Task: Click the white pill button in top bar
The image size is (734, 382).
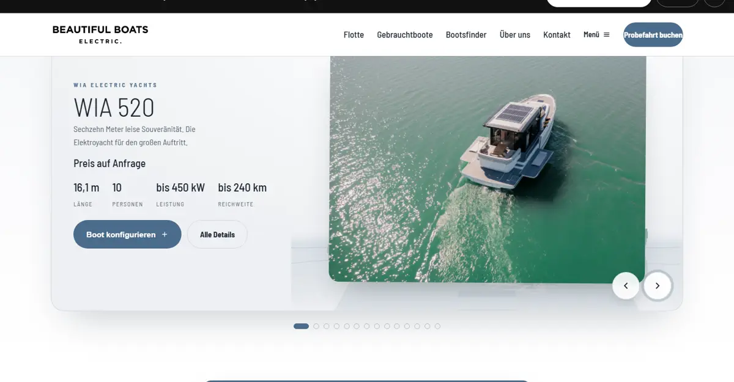Action: click(x=599, y=3)
